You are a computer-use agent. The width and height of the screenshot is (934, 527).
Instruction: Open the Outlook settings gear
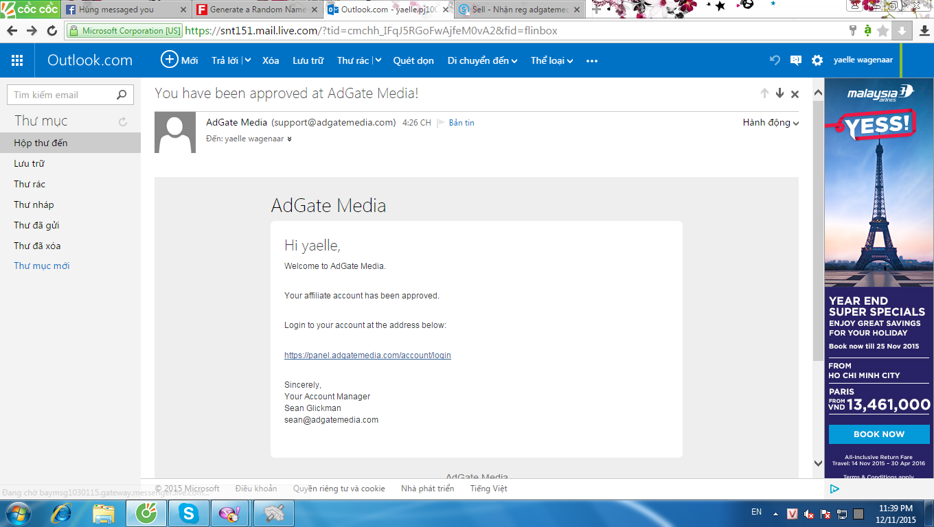click(817, 60)
